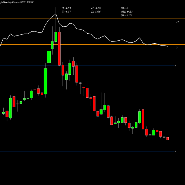Click the 'OC: 3' value

click(x=124, y=8)
